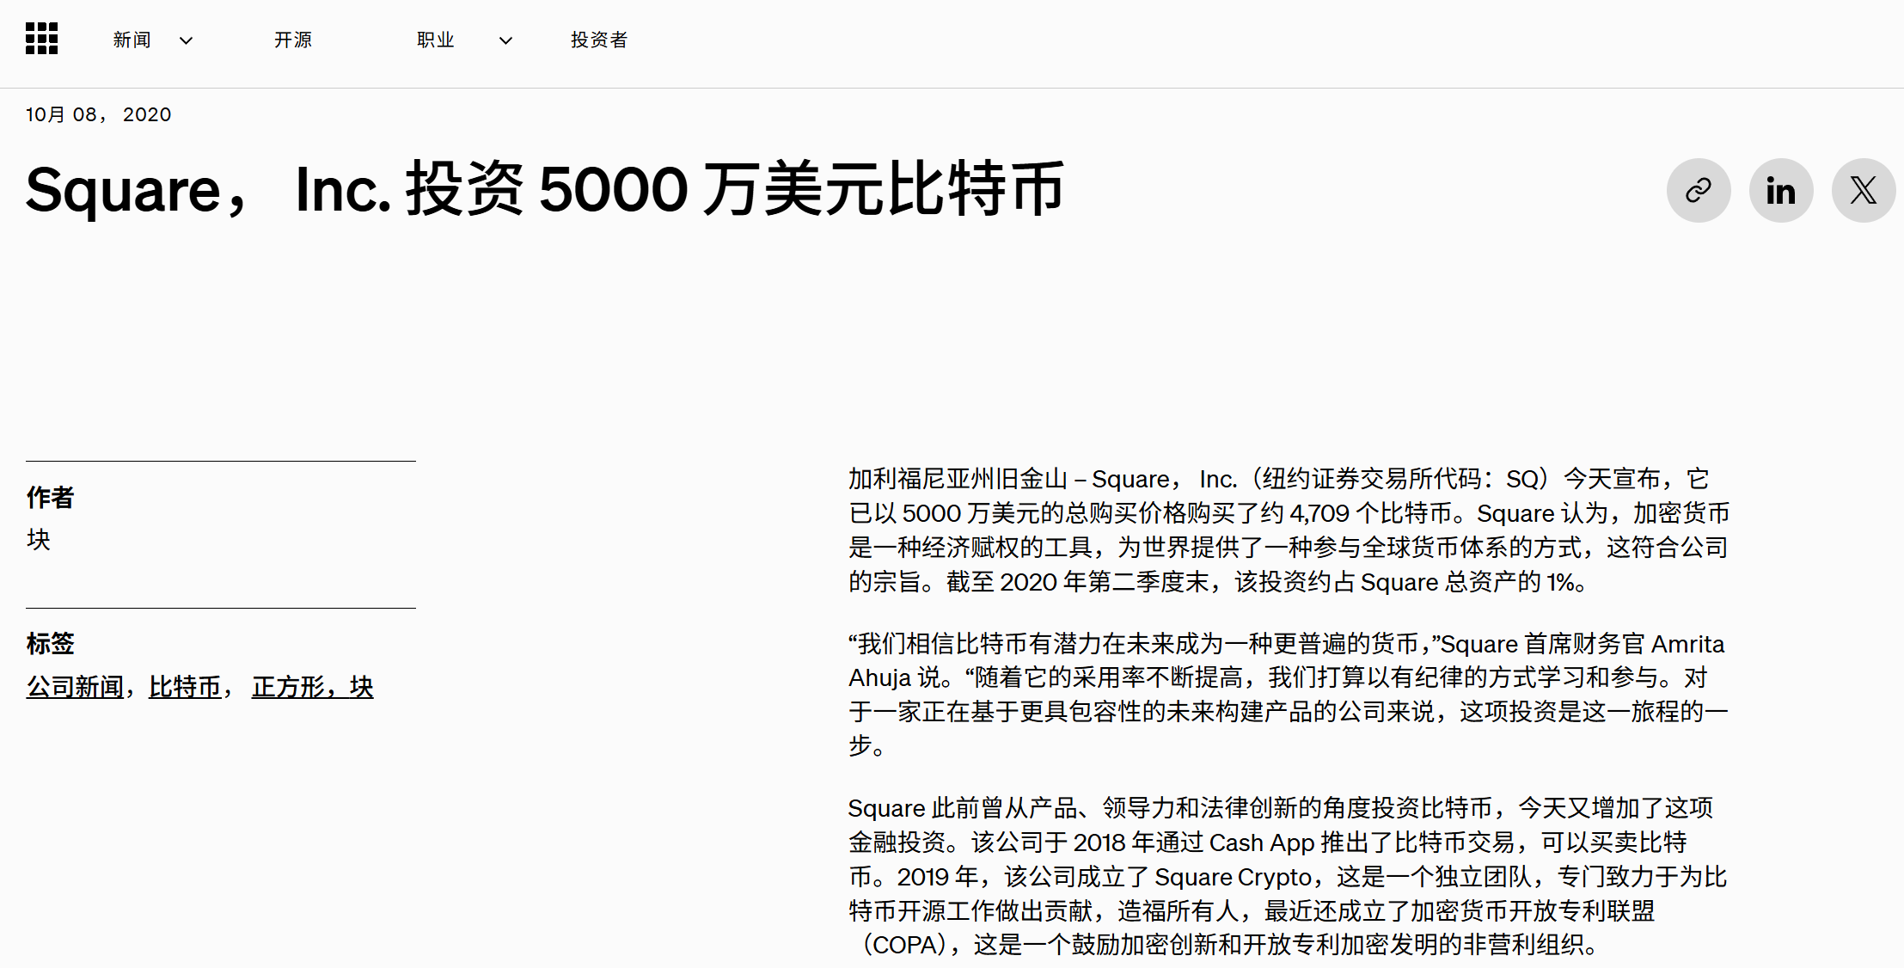
Task: Click the 作者 section heading
Action: (x=50, y=497)
